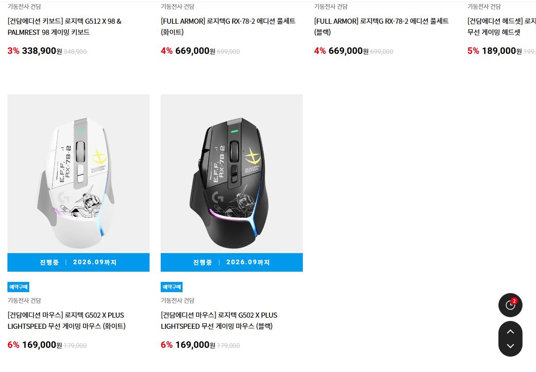Open G512 X 98 & PALMREST 98 keyboard link
Image resolution: width=536 pixels, height=372 pixels.
click(x=65, y=26)
